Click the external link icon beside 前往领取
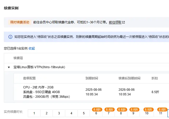This screenshot has width=169, height=119. coord(124,22)
